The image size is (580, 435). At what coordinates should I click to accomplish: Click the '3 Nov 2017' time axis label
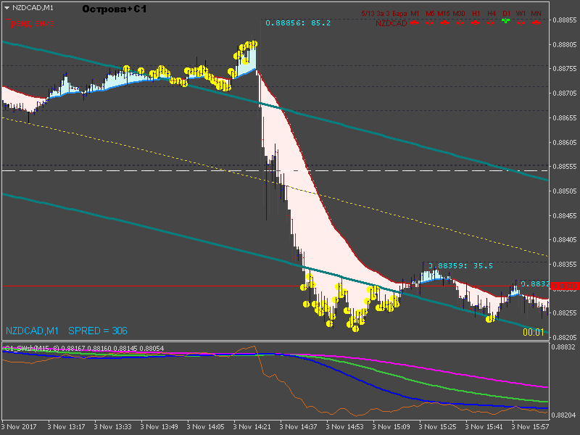19,427
